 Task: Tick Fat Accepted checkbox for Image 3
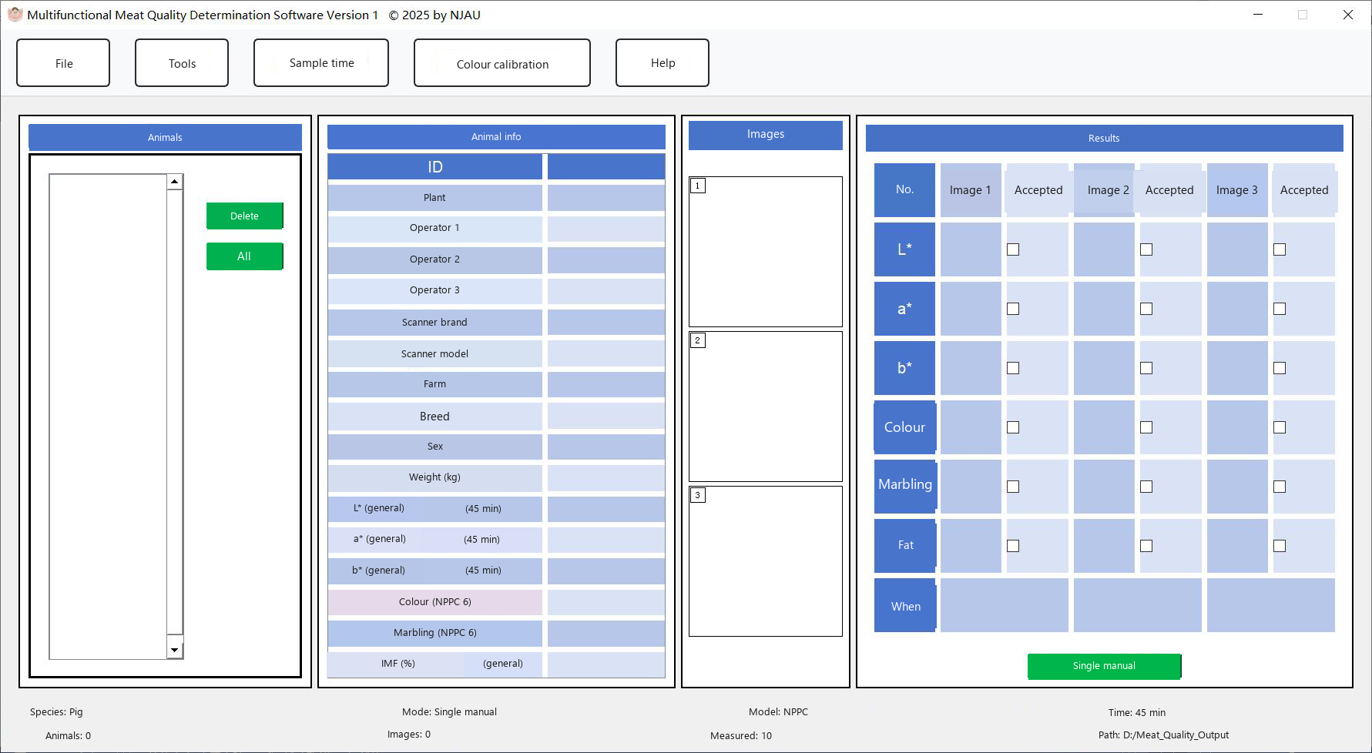1280,546
